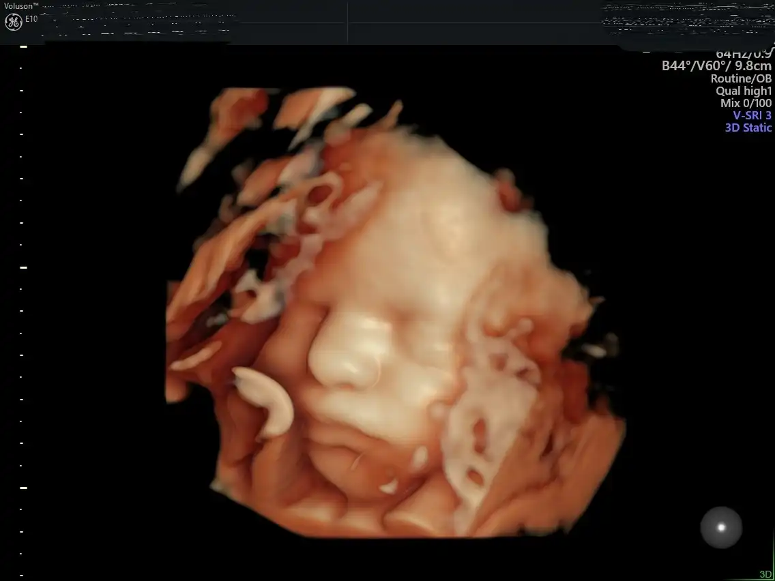
Task: Select the Routine/OB preset label
Action: coord(741,78)
